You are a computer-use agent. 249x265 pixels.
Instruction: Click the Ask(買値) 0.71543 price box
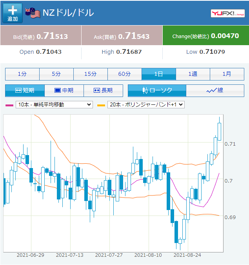122,35
